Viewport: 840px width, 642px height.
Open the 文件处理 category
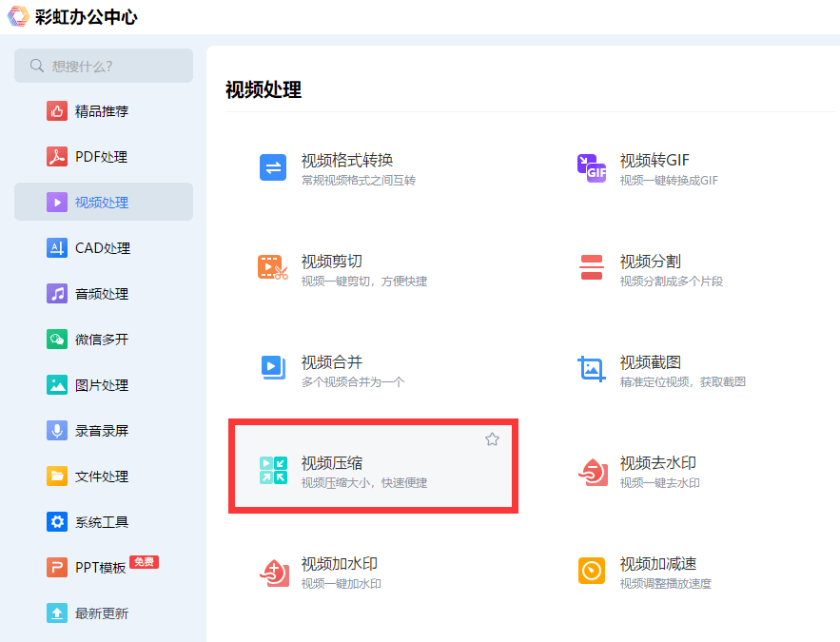tap(104, 476)
